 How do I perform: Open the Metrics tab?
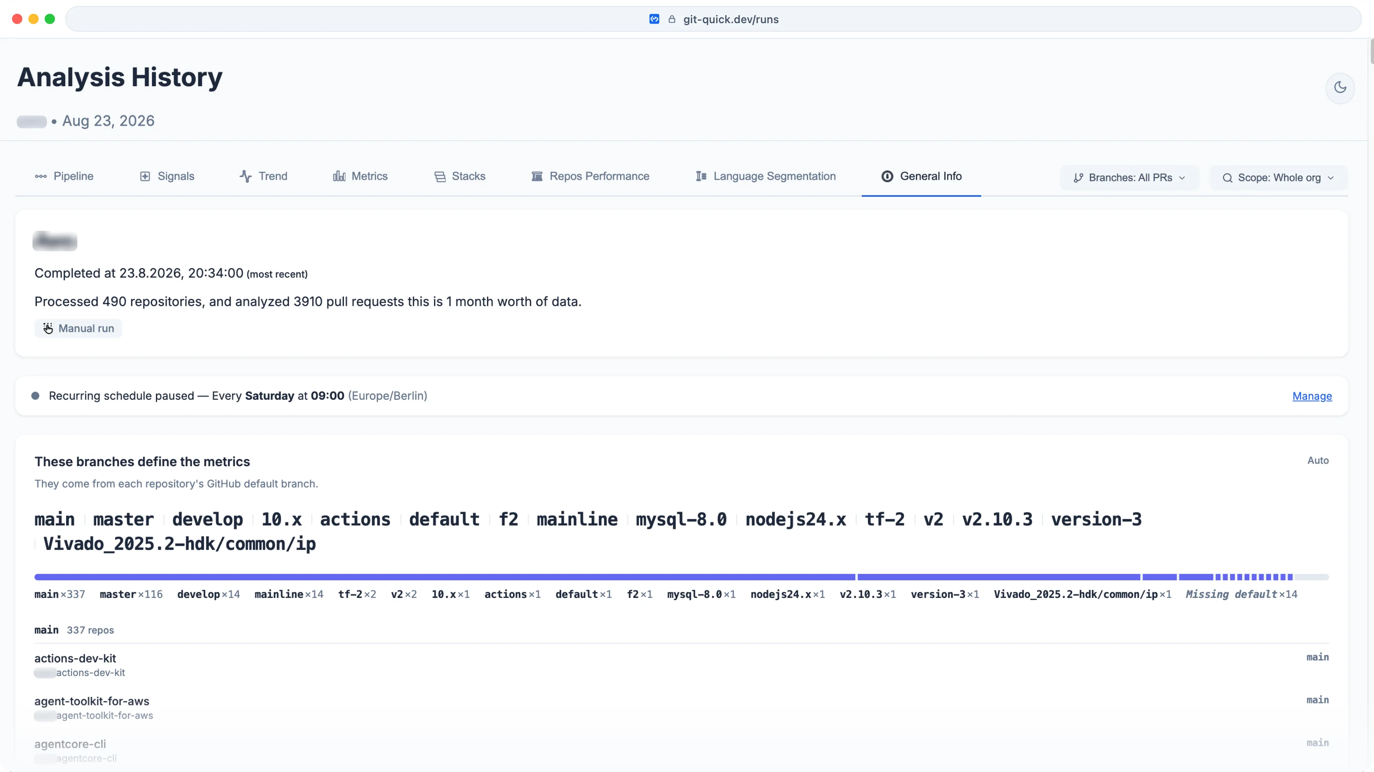[x=360, y=176]
